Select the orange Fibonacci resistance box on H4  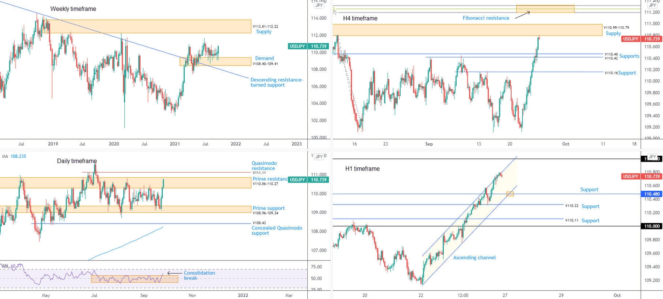(545, 9)
